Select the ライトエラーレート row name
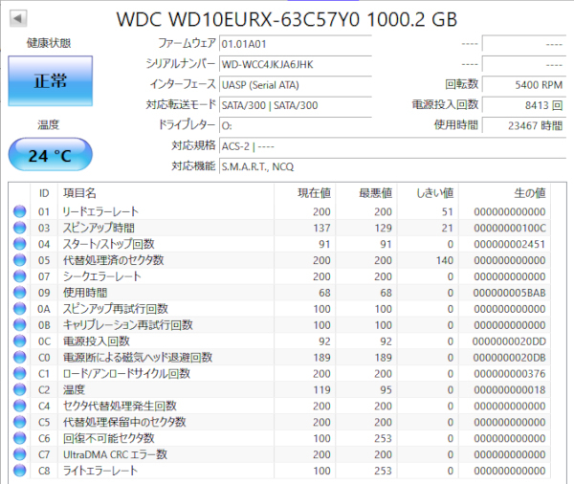 pos(100,471)
